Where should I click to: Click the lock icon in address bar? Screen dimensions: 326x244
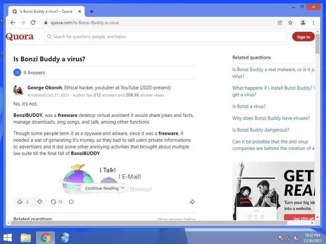46,23
